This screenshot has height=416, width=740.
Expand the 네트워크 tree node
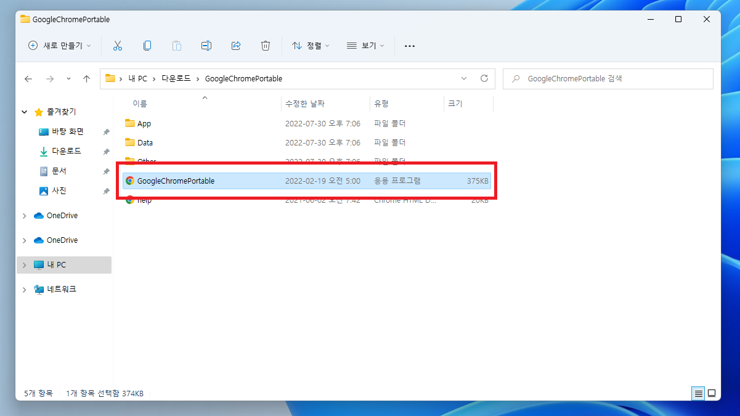pyautogui.click(x=25, y=289)
